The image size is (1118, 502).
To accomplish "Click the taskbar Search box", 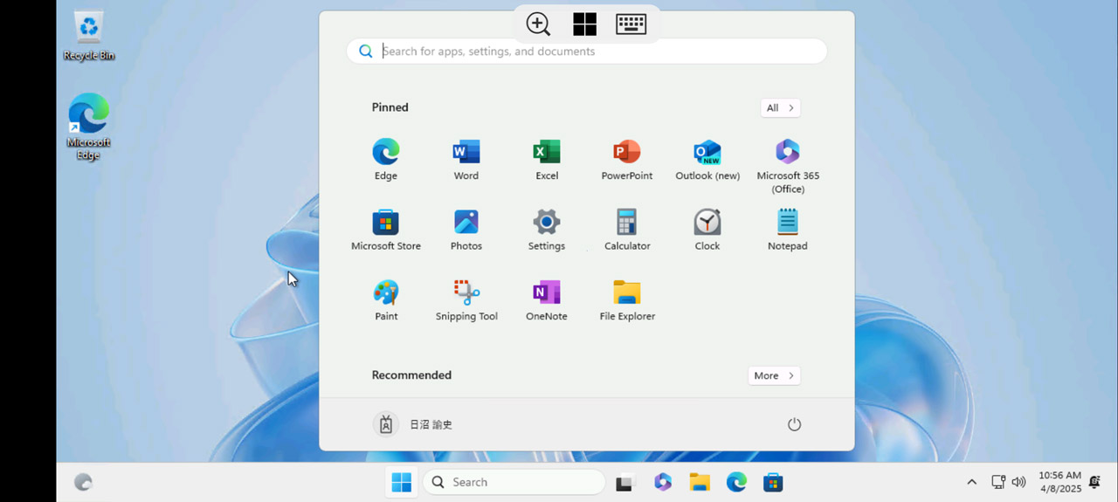I will (514, 482).
